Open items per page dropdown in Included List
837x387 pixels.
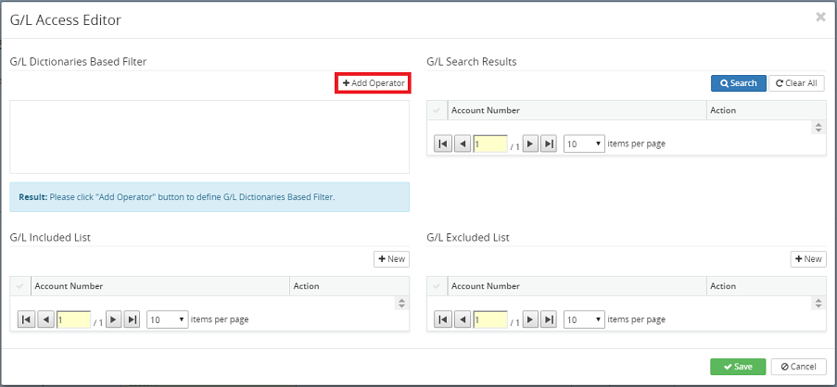[x=167, y=319]
